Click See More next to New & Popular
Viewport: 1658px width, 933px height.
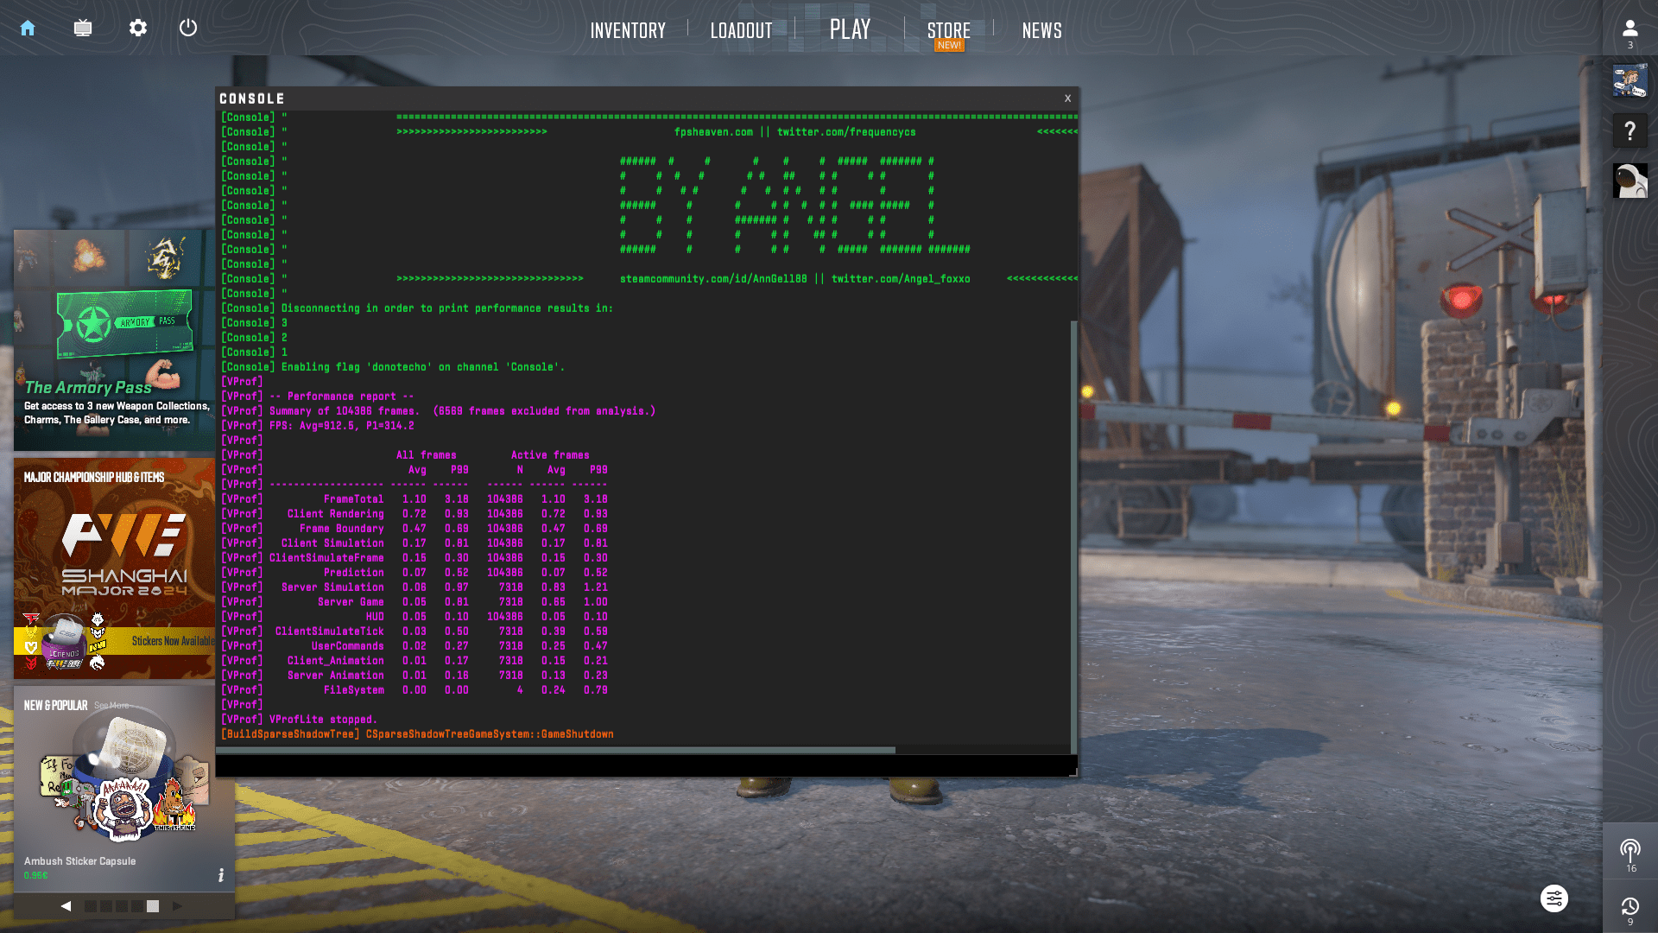click(x=111, y=706)
